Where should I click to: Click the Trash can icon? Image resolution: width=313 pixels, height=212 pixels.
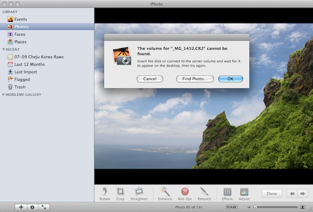10,87
